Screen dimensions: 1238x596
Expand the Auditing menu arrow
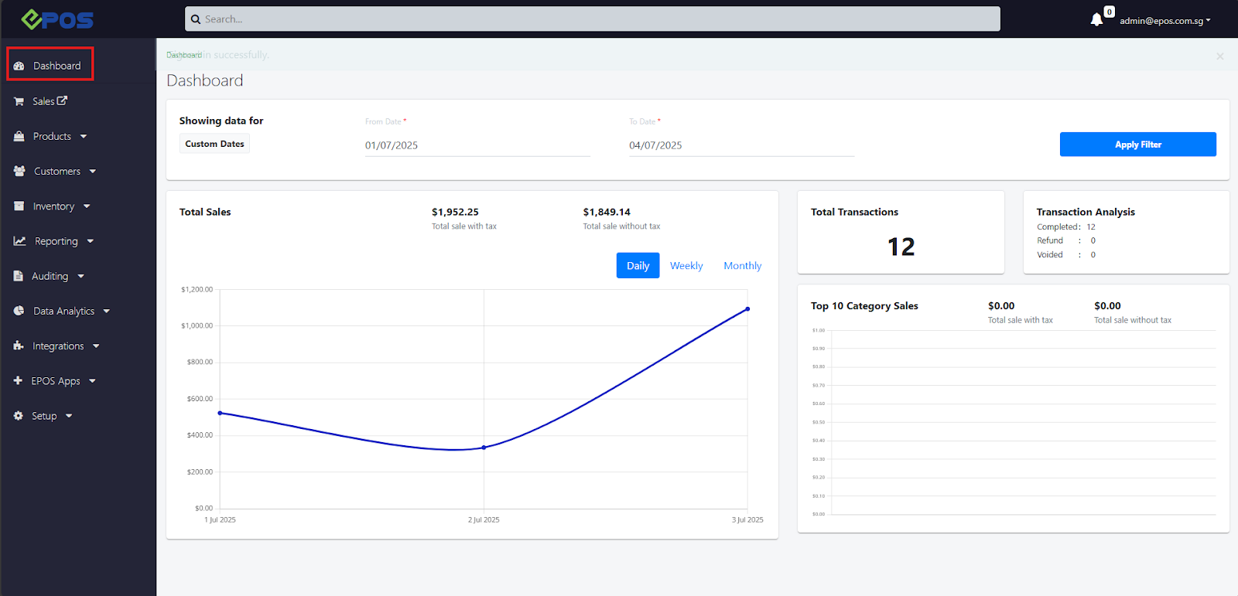click(x=81, y=277)
